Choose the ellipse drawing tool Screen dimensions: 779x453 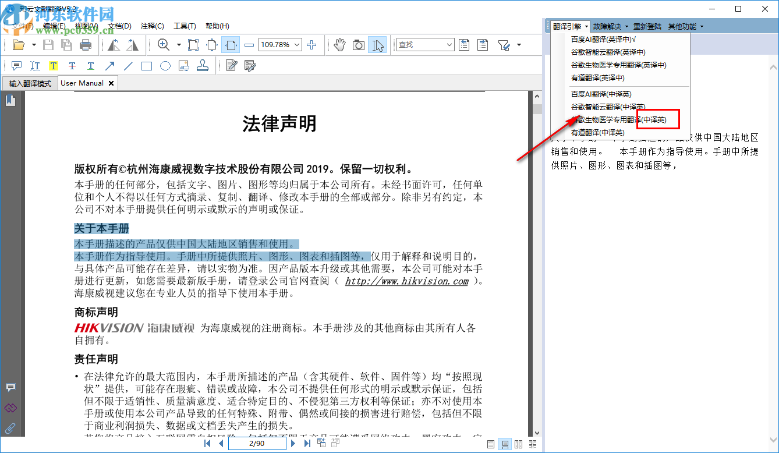[x=165, y=66]
